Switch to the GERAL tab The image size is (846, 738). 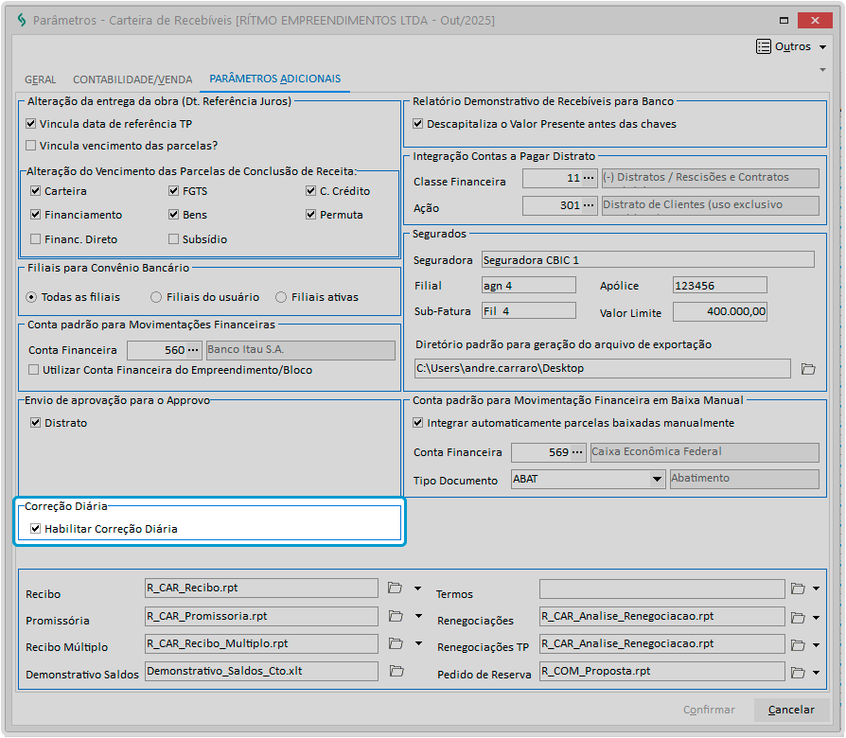(40, 79)
